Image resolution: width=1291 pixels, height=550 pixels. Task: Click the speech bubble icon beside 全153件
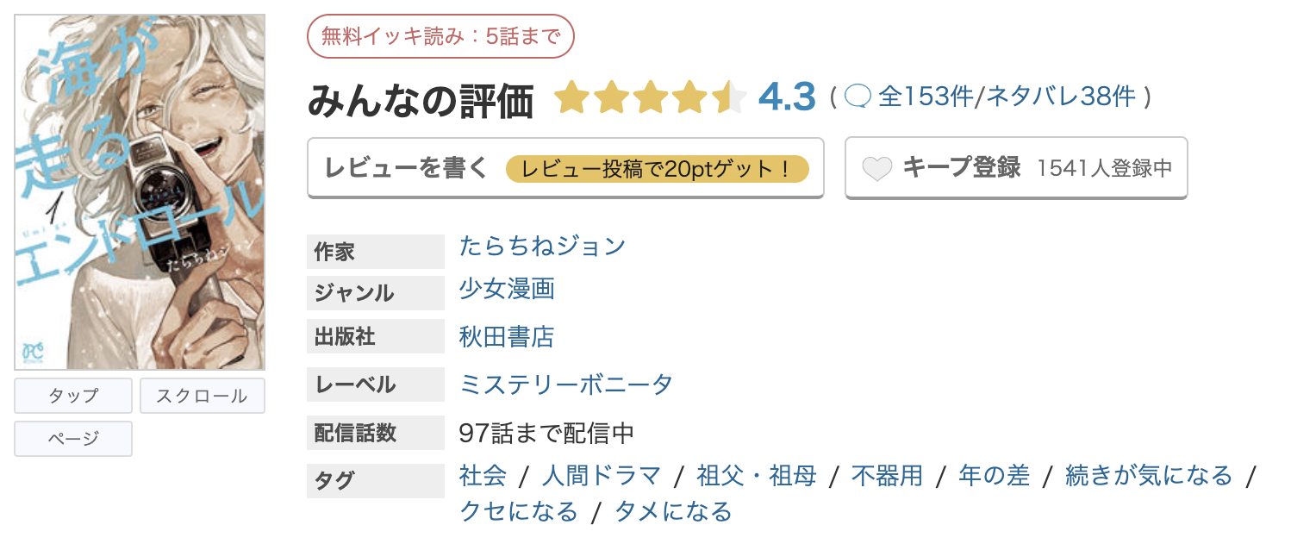[x=858, y=97]
